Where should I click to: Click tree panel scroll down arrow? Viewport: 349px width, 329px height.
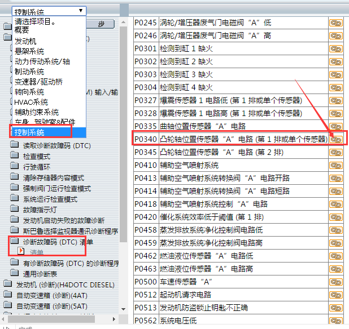pos(123,309)
